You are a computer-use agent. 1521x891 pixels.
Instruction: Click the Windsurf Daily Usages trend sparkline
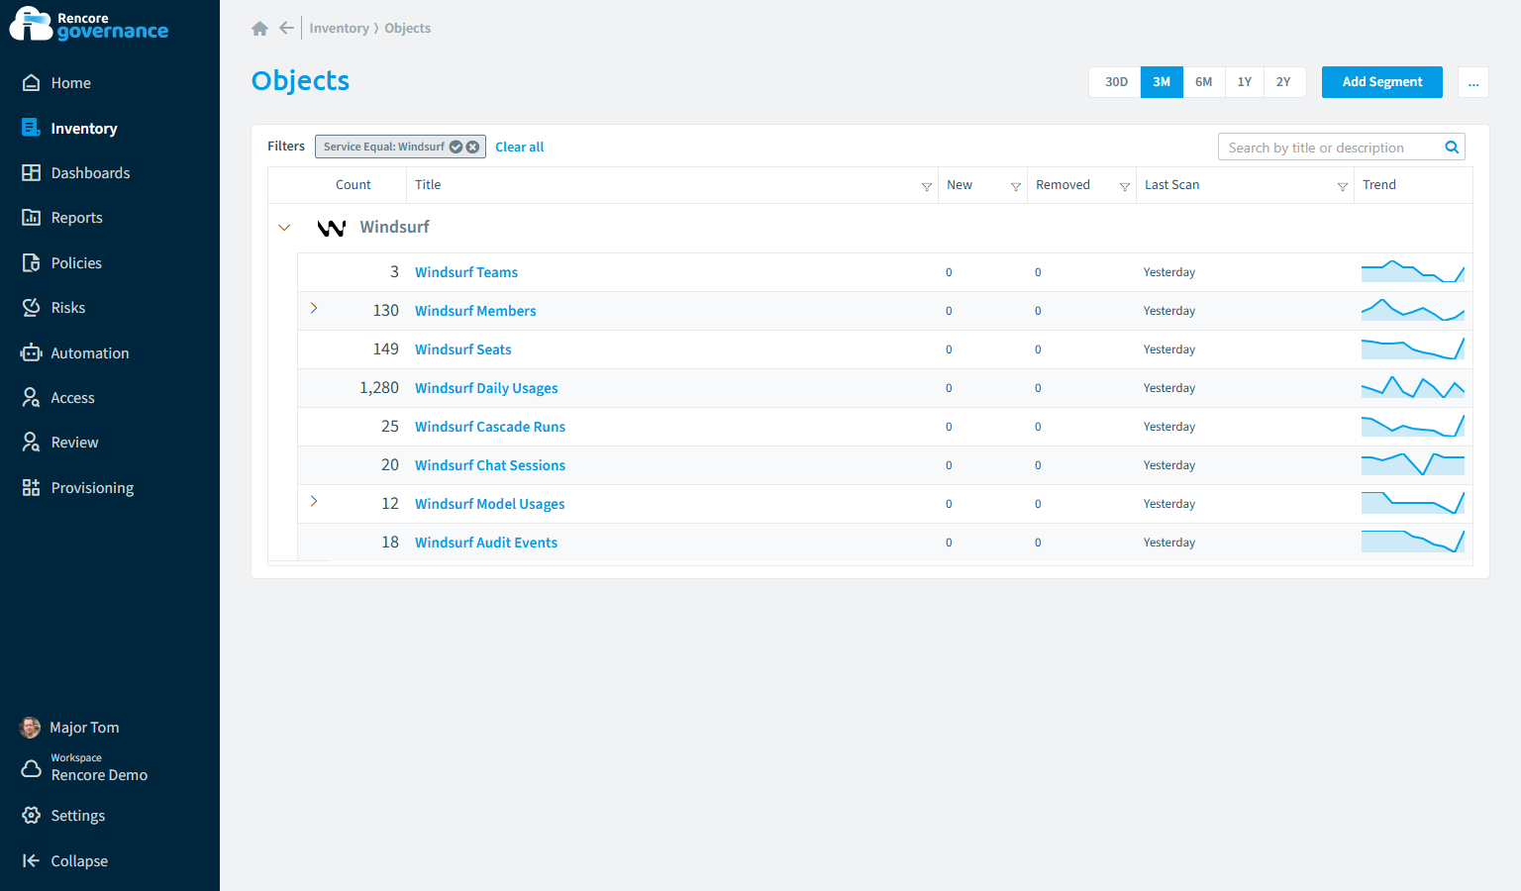1413,387
